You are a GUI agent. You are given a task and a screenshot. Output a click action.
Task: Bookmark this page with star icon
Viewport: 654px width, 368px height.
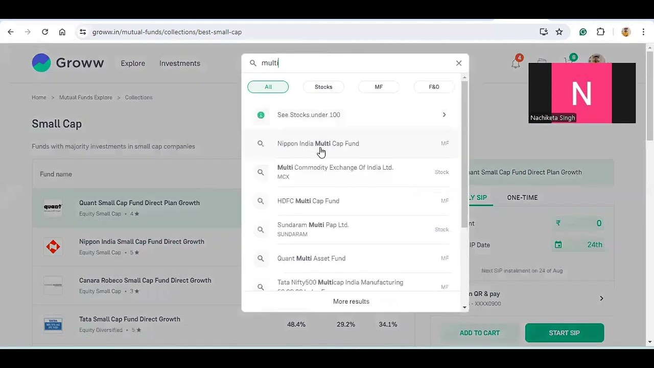[x=559, y=32]
